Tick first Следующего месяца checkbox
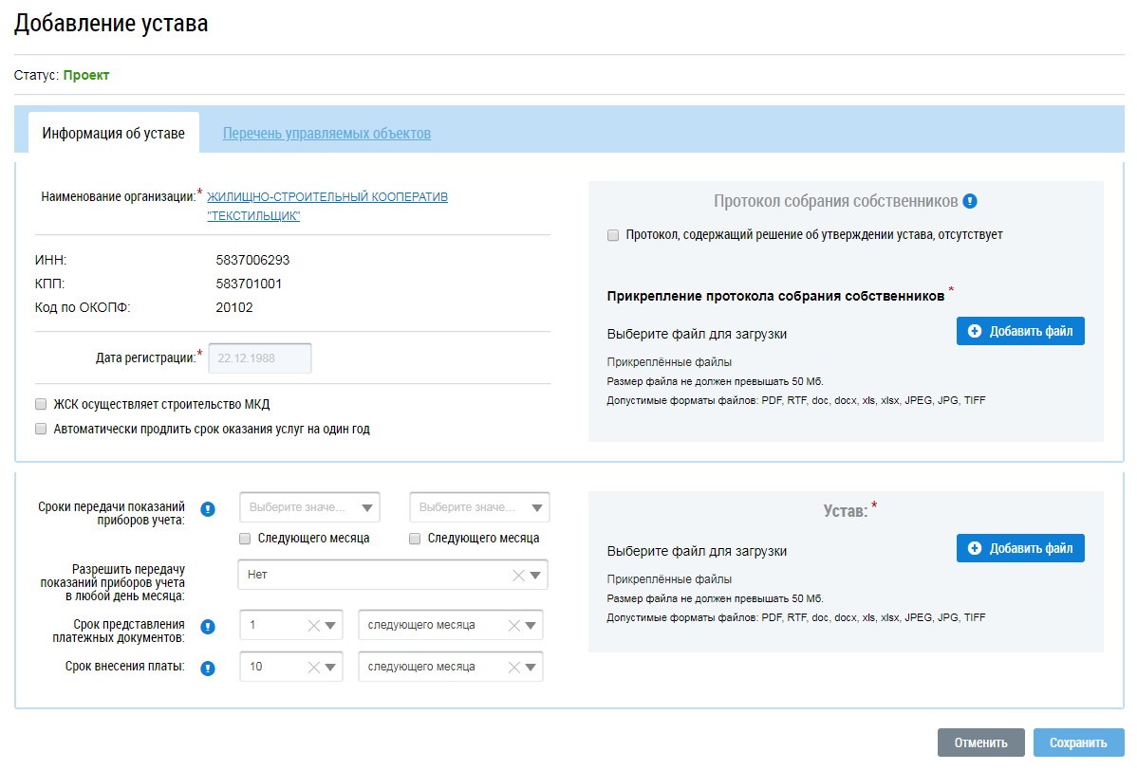 click(245, 539)
